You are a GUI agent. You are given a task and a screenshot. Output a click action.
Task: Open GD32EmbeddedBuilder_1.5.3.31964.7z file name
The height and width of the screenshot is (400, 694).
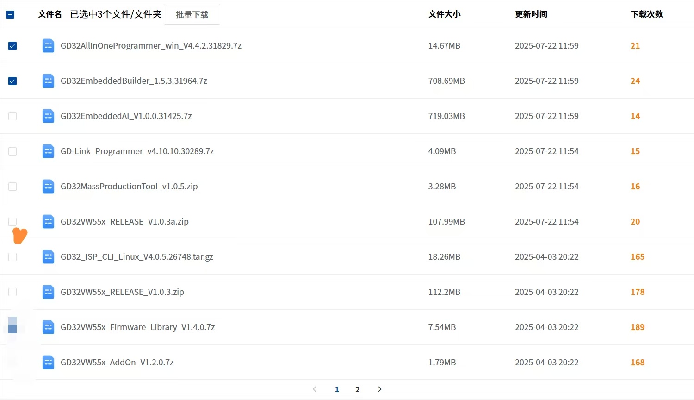[x=134, y=81]
